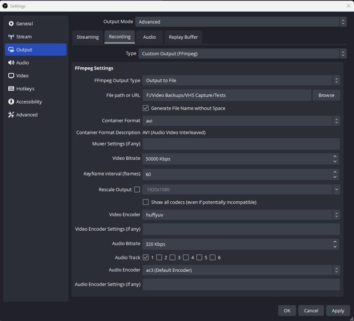Click the Browse button
This screenshot has height=321, width=354.
[326, 95]
